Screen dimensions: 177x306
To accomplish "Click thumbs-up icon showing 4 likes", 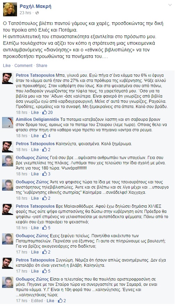I will [45, 135].
